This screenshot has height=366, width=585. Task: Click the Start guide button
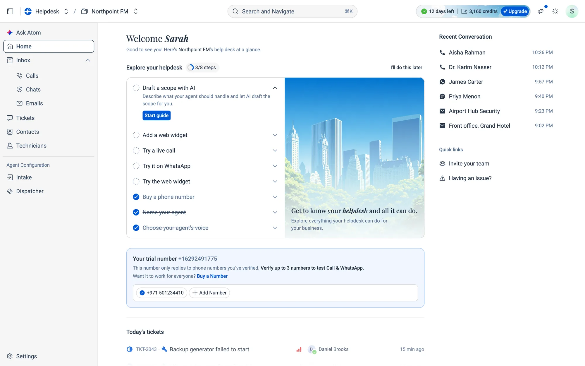(156, 115)
